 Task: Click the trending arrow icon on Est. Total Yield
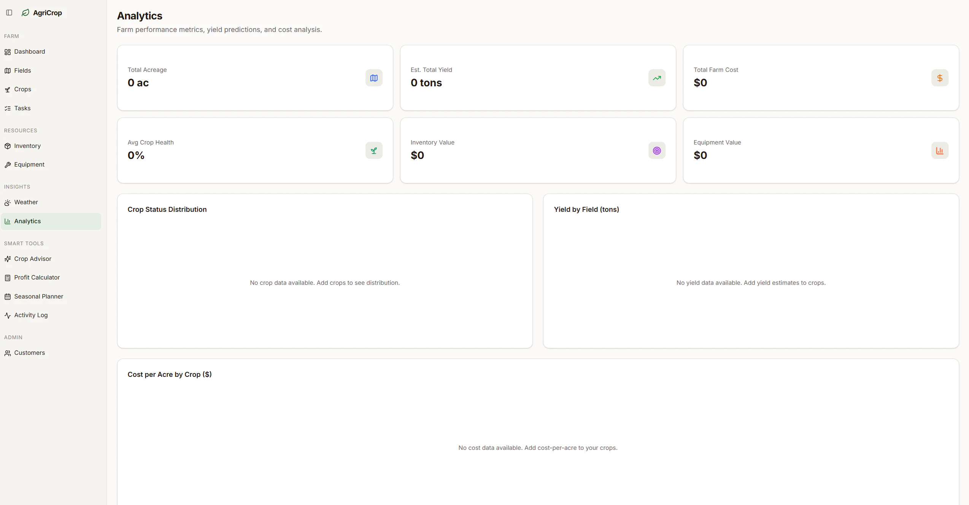click(x=657, y=78)
